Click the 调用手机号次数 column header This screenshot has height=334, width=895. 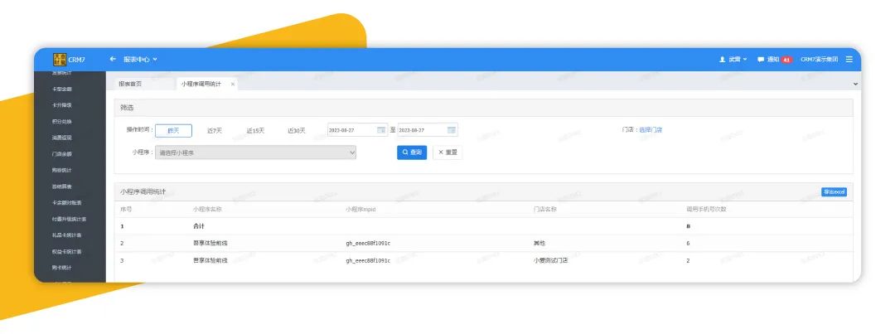pyautogui.click(x=706, y=210)
